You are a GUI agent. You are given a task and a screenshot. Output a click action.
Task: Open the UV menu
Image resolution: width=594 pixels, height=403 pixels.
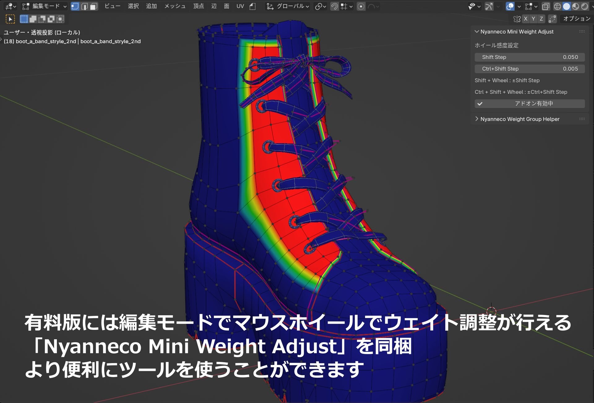click(240, 6)
